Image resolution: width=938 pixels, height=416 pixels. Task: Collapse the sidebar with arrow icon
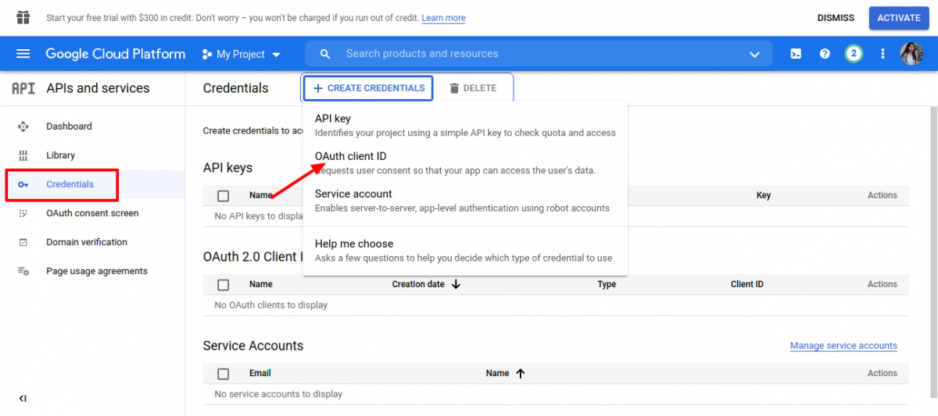click(x=23, y=398)
